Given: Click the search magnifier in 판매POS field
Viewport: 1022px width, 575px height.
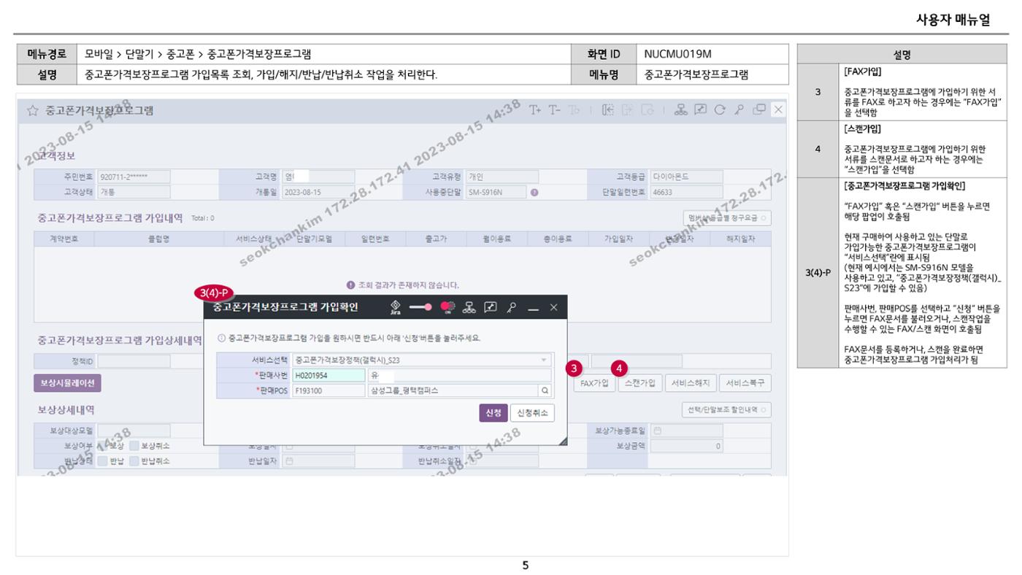Looking at the screenshot, I should pyautogui.click(x=545, y=390).
